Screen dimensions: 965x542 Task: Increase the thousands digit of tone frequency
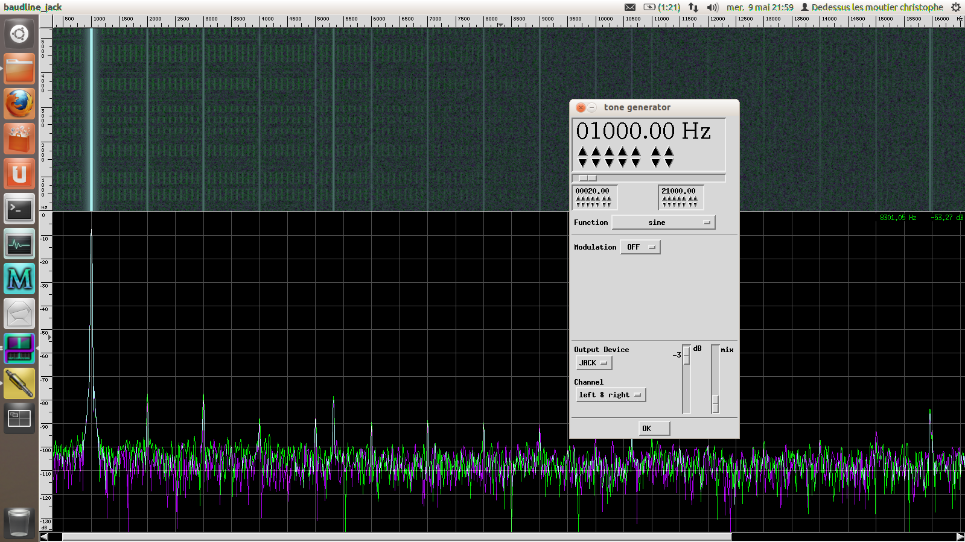tap(596, 151)
